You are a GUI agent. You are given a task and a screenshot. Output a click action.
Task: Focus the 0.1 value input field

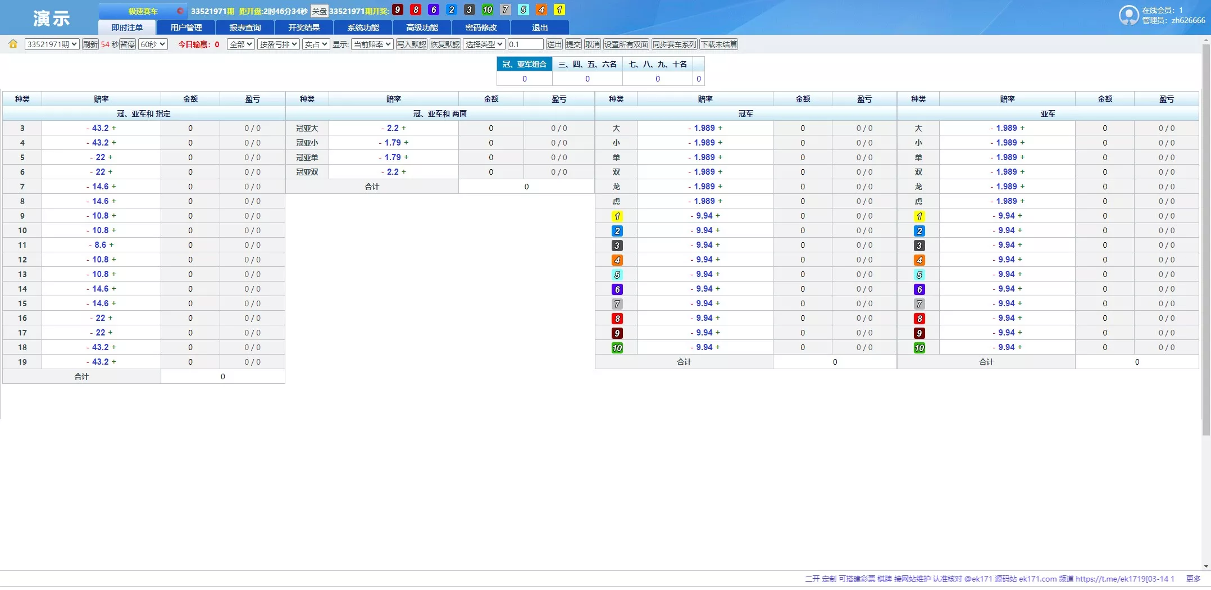[525, 44]
